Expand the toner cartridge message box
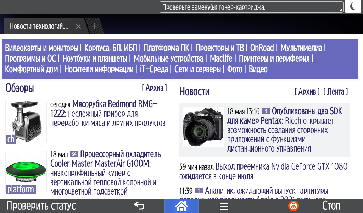363x213 pixels. [251, 7]
